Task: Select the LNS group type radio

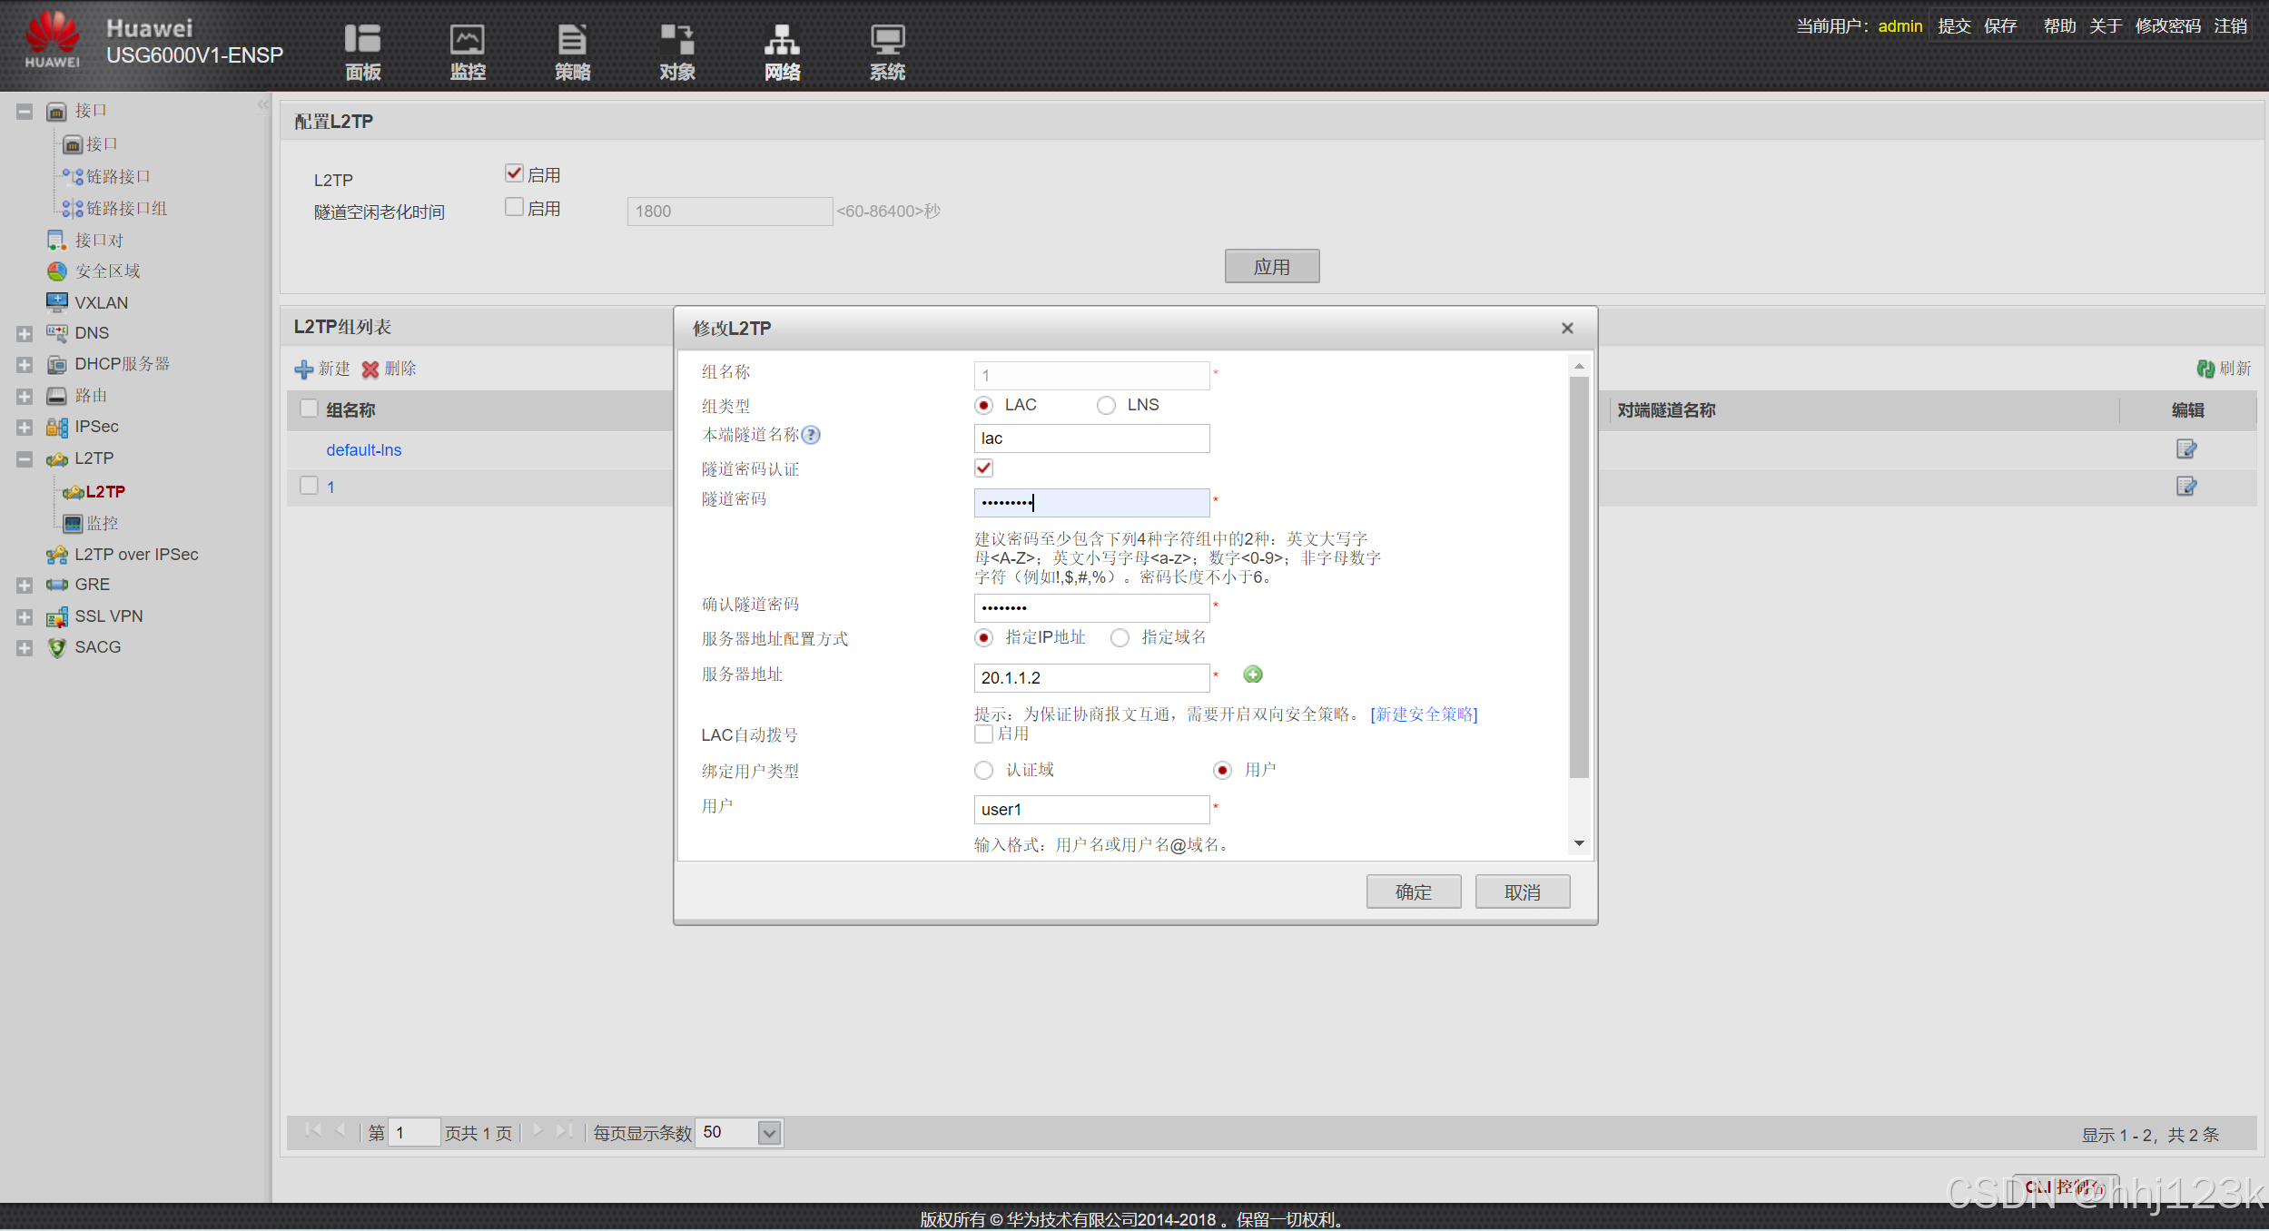Action: [1106, 406]
